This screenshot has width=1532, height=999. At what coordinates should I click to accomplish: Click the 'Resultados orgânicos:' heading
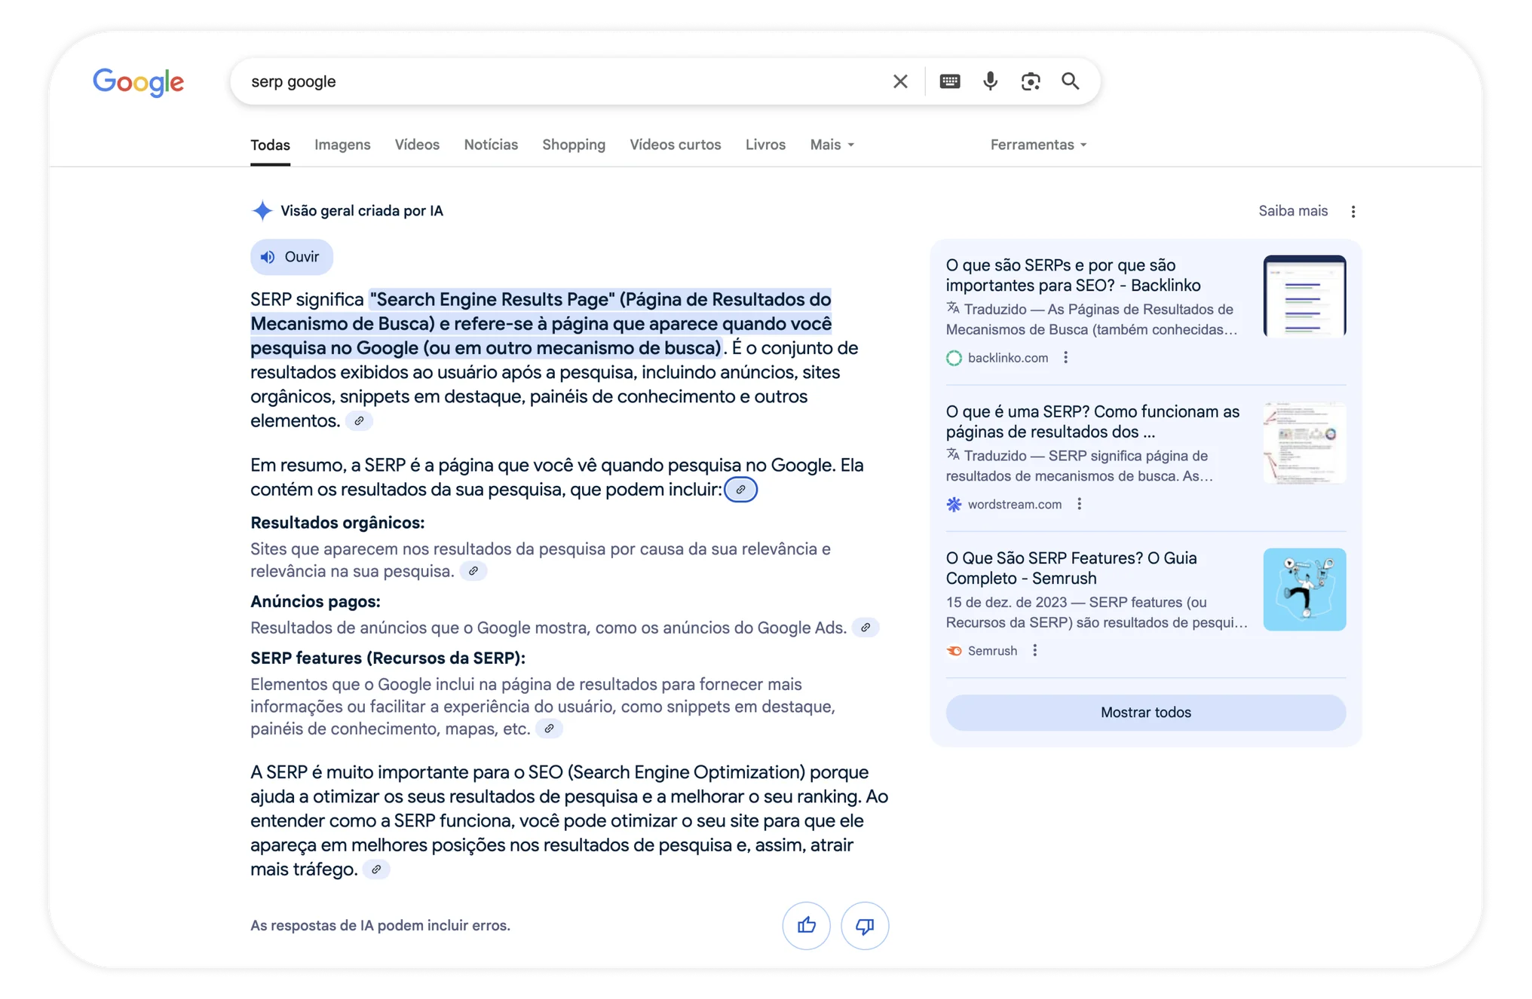point(337,523)
